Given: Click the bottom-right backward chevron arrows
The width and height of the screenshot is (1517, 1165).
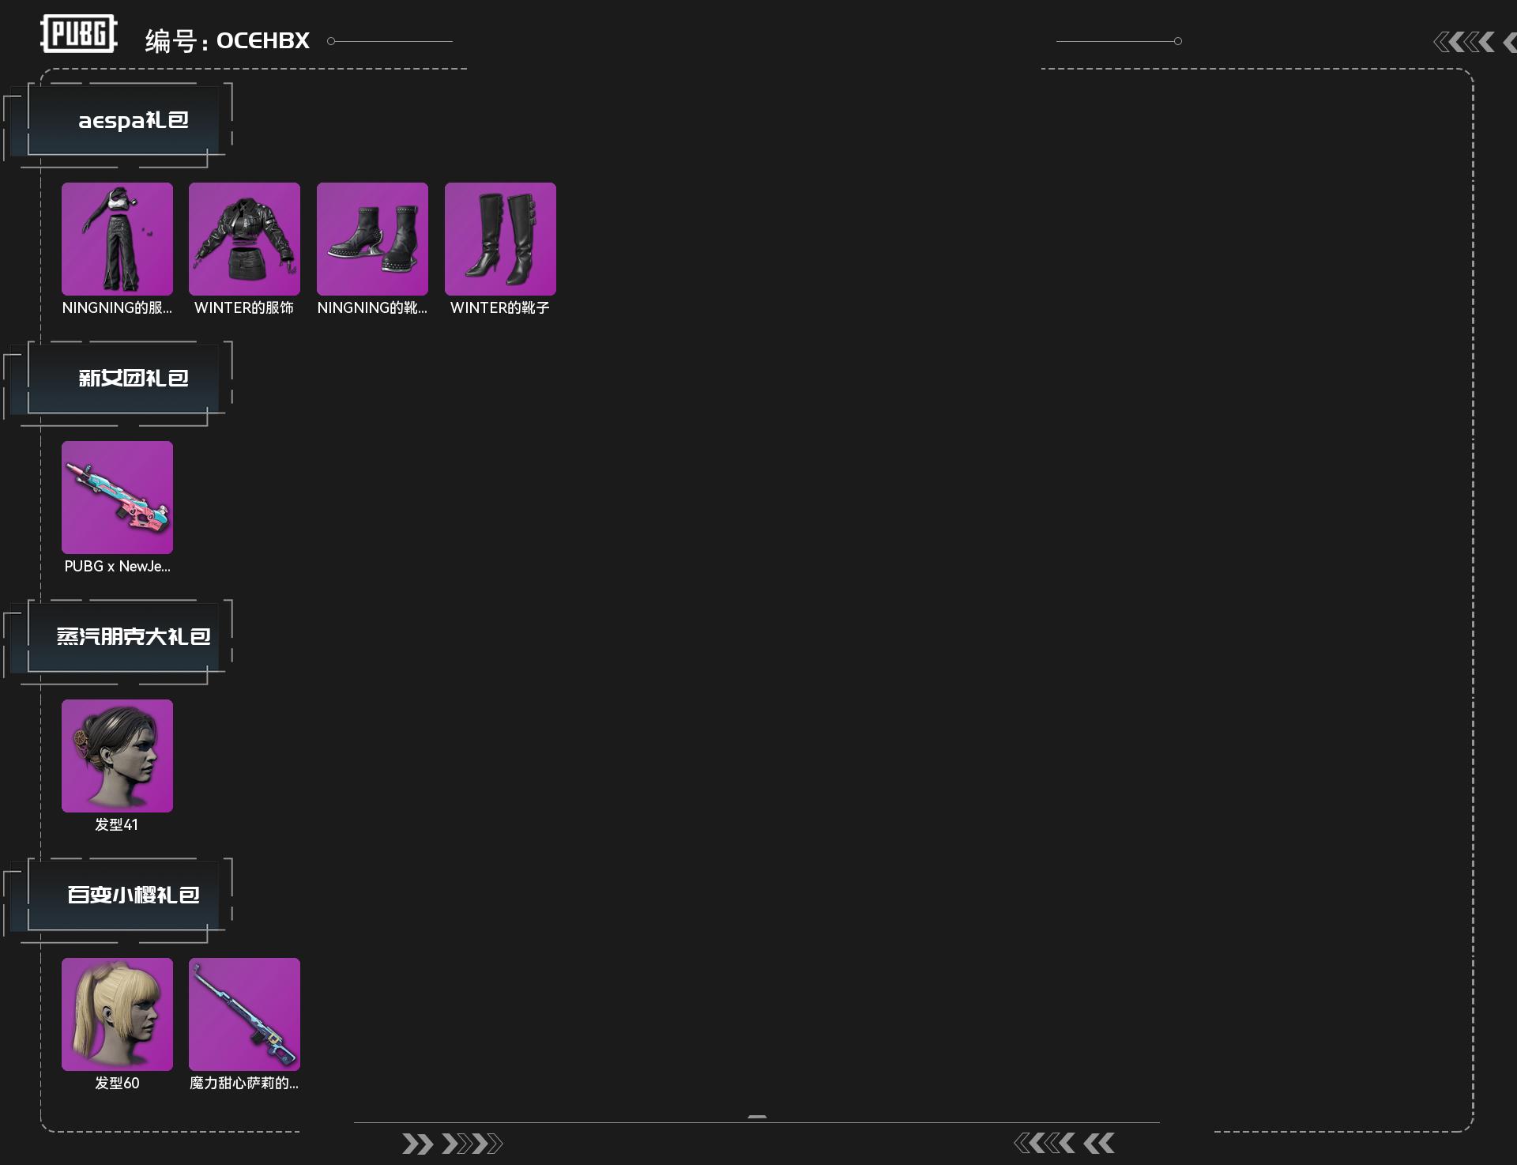Looking at the screenshot, I should pos(1064,1143).
